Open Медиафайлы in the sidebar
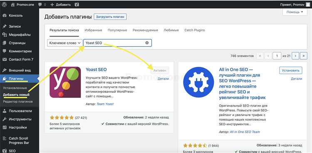The width and height of the screenshot is (312, 153). point(20,35)
